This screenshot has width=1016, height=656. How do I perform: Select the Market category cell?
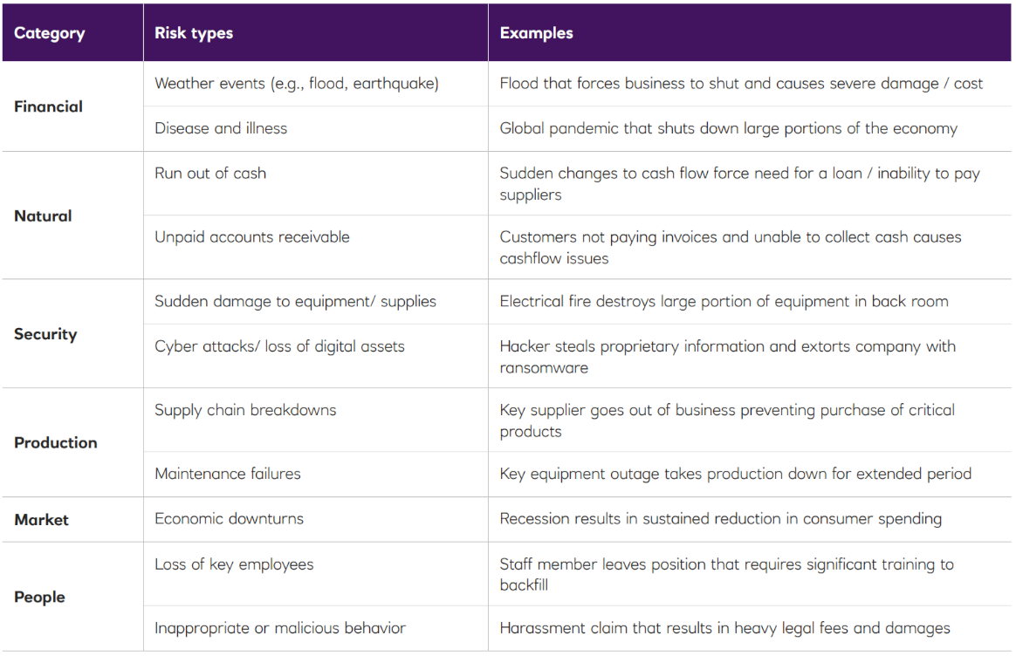[41, 520]
